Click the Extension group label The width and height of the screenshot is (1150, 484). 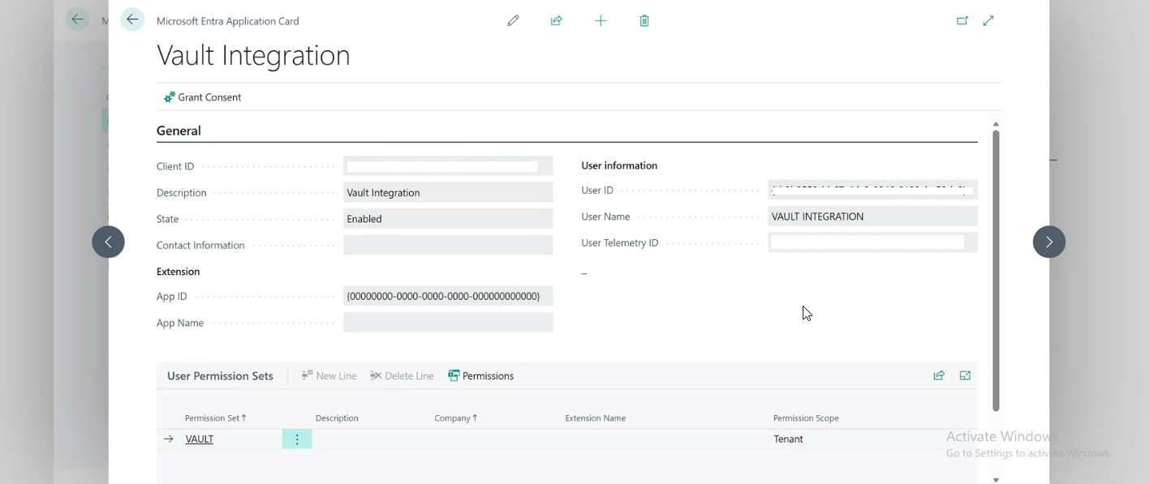click(178, 272)
